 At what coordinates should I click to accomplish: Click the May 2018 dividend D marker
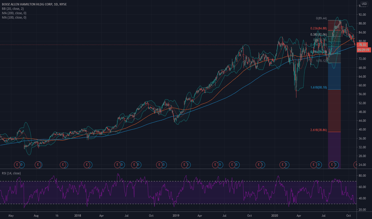coord(122,164)
